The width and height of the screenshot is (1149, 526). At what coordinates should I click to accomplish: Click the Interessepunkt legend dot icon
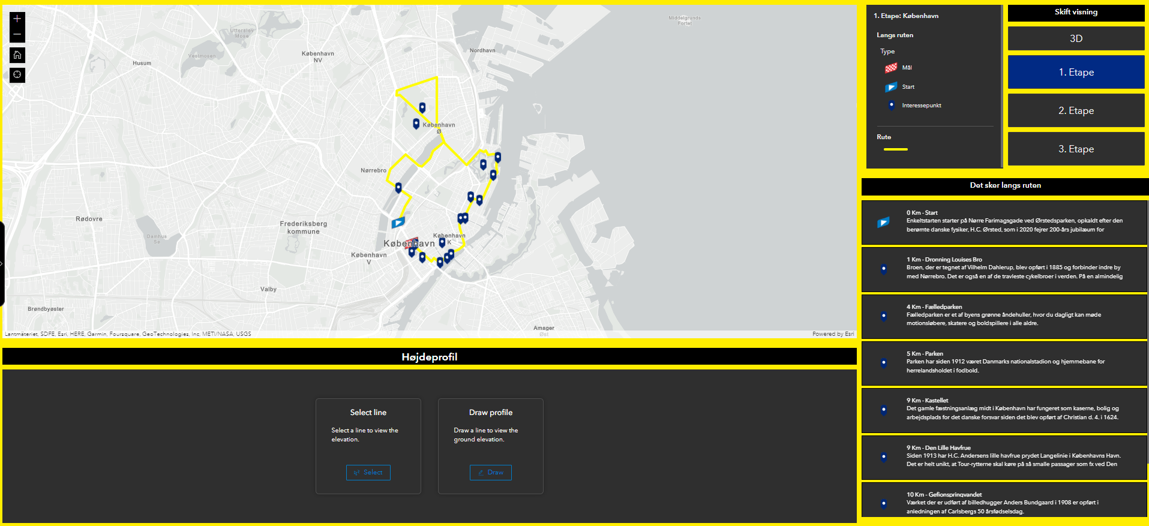[x=892, y=105]
